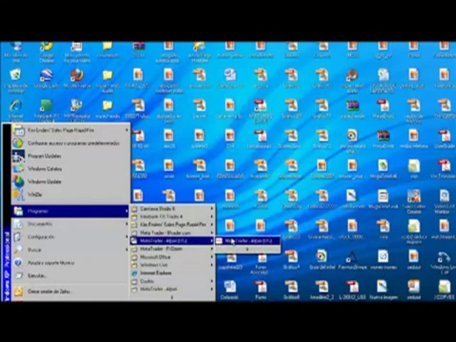Select the CONSULADO file on desktop
This screenshot has width=456, height=342.
pos(230,169)
